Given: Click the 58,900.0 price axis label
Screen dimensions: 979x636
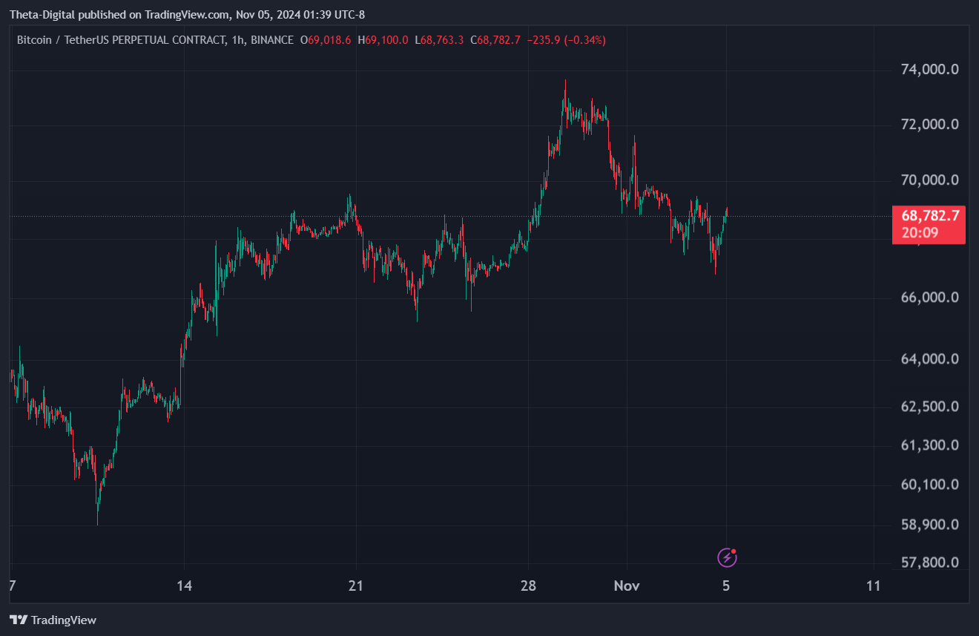Looking at the screenshot, I should tap(930, 524).
